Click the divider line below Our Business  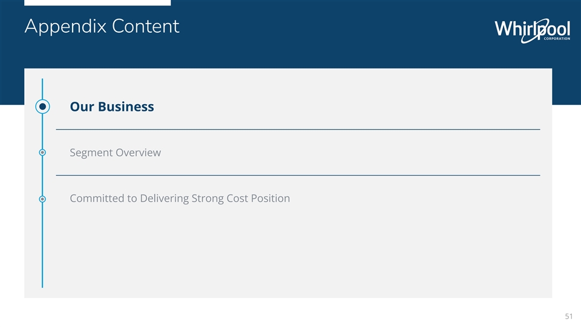(298, 130)
